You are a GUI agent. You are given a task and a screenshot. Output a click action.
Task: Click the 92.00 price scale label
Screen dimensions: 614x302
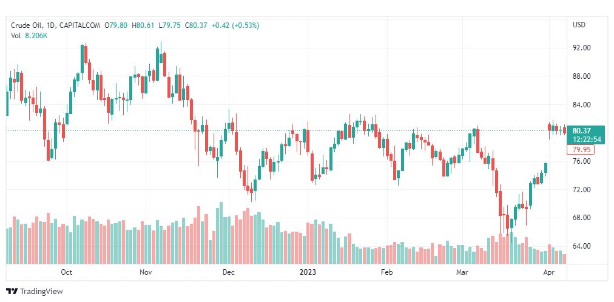coord(582,48)
